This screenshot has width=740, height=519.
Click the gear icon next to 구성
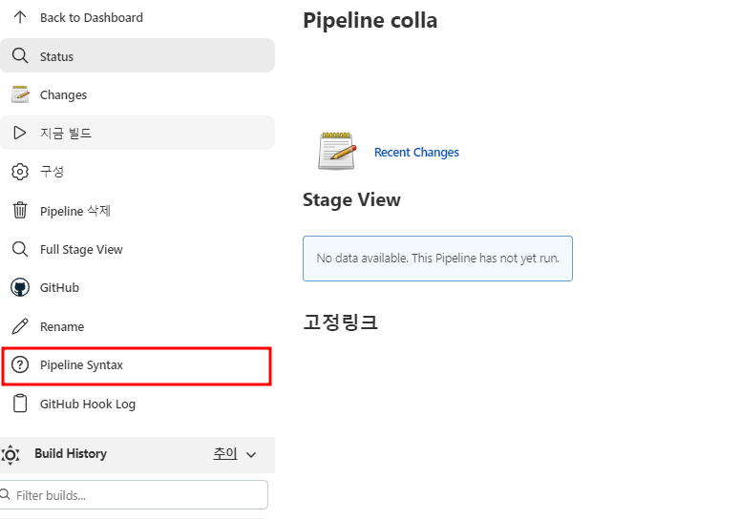click(x=20, y=172)
